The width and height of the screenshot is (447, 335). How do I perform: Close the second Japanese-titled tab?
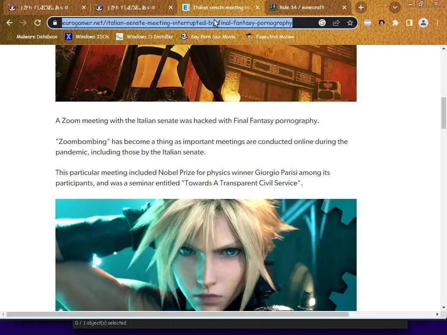tap(171, 8)
